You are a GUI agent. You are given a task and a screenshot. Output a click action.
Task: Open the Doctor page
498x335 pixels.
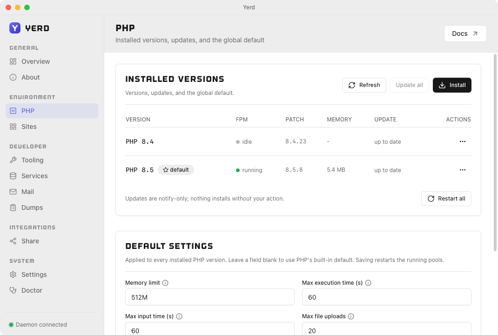(52, 290)
